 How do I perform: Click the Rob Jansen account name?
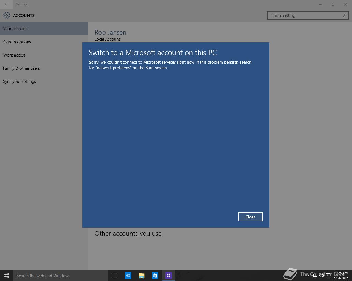point(110,32)
